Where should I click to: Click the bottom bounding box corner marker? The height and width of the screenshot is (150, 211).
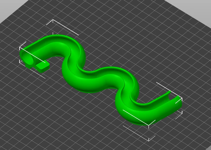point(148,125)
